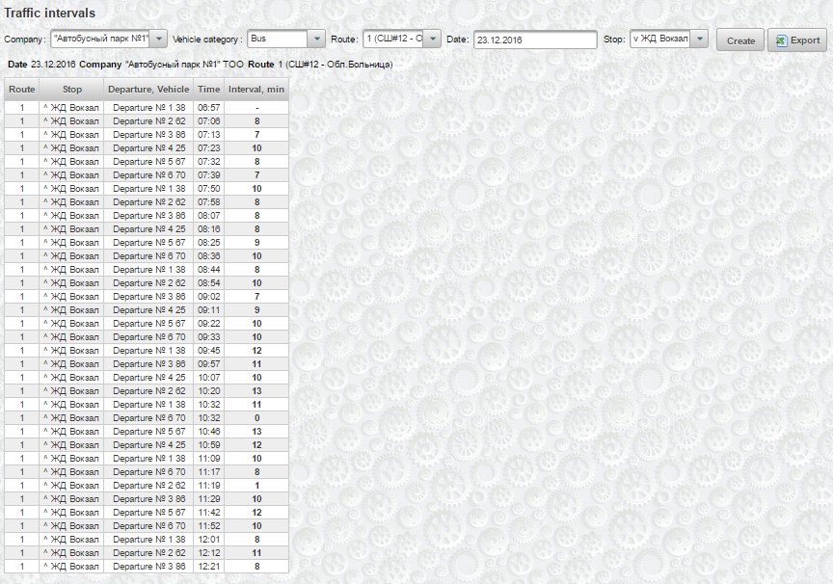This screenshot has height=584, width=833.
Task: Click the Export button with Excel icon
Action: pyautogui.click(x=796, y=40)
